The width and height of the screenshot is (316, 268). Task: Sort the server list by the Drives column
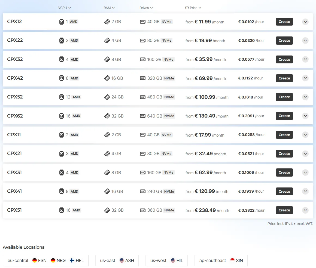coord(146,8)
